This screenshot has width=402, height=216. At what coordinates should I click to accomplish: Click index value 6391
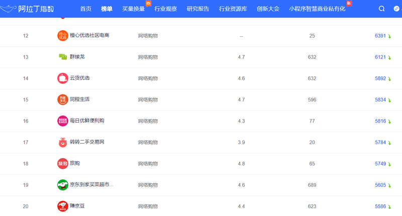[380, 36]
